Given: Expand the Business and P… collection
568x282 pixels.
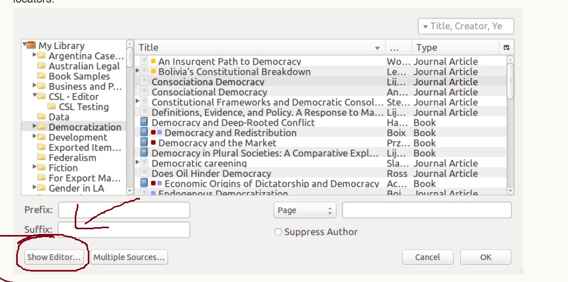Looking at the screenshot, I should (34, 86).
